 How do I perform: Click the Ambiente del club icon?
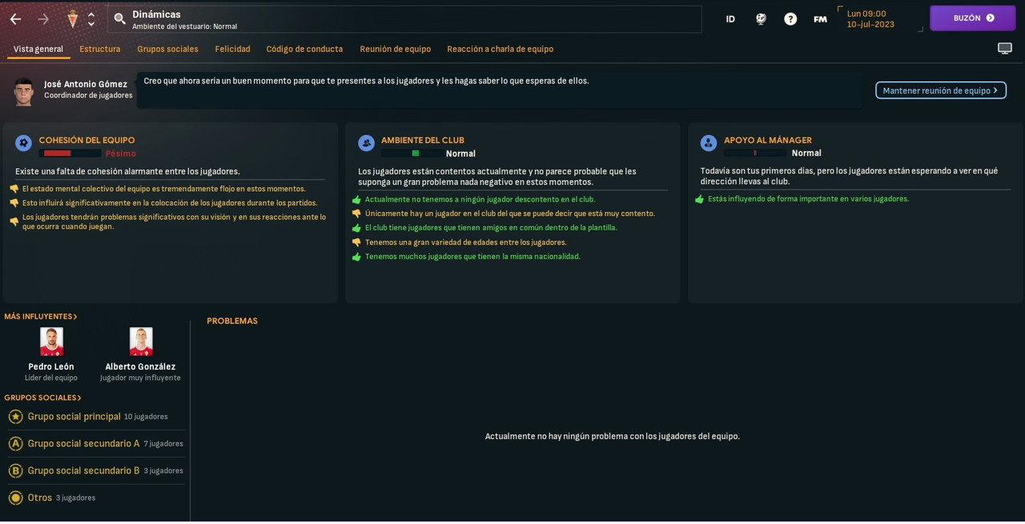click(366, 143)
